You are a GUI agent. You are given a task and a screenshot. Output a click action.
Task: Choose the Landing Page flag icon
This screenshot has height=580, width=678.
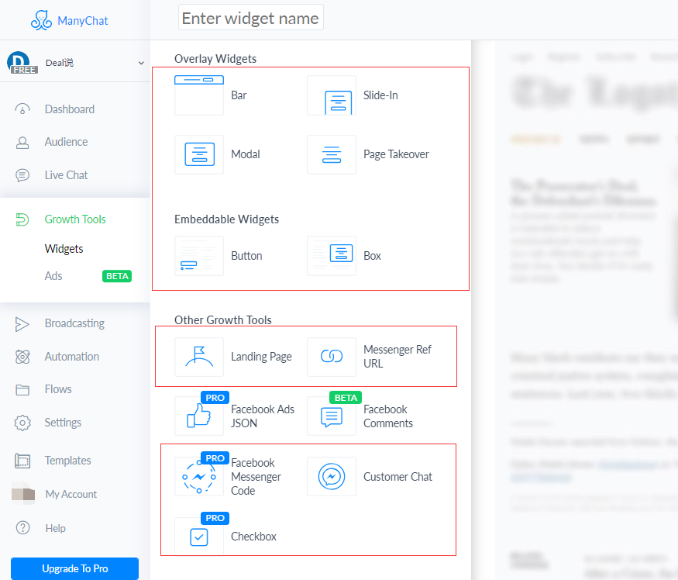pos(199,357)
